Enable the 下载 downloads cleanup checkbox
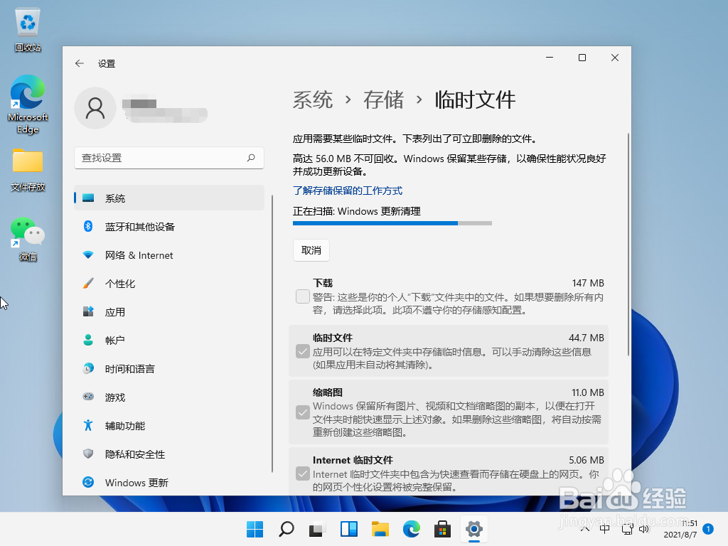 click(x=301, y=296)
